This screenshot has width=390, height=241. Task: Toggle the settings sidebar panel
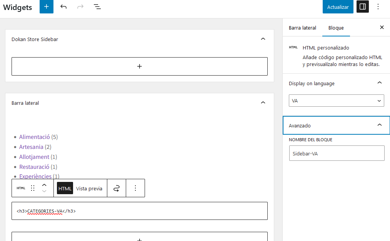[x=362, y=7]
